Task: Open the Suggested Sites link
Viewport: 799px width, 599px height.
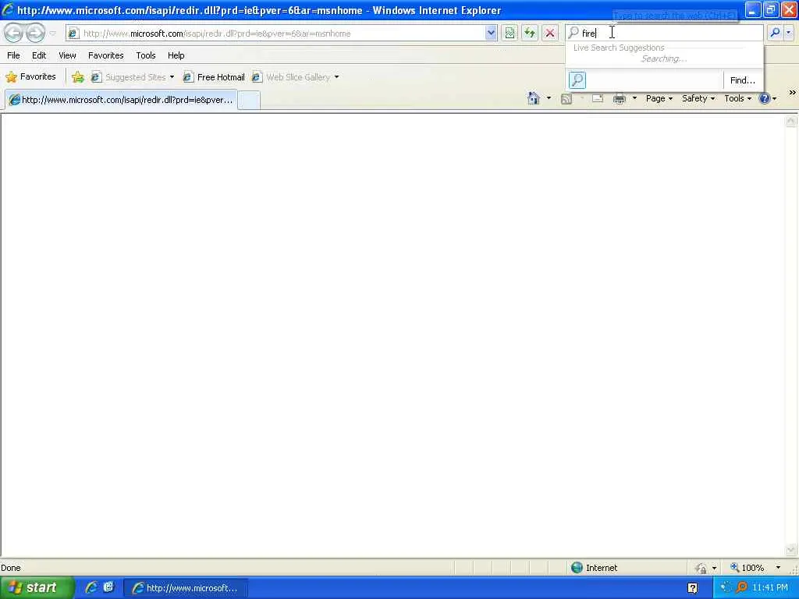Action: (129, 77)
